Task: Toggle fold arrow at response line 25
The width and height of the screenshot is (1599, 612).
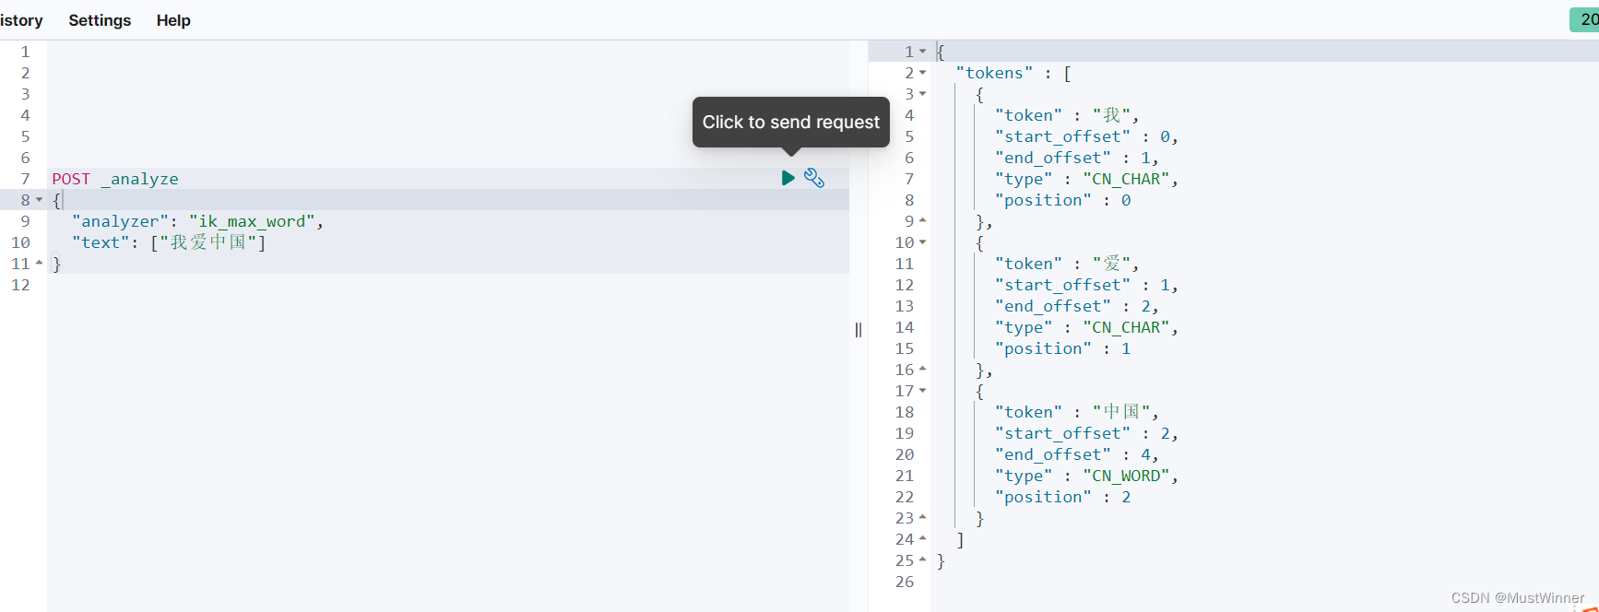Action: [x=922, y=560]
